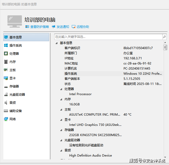Viewport: 169px width, 165px height.
Task: Select 主板 in the sidebar
Action: [x=26, y=70]
